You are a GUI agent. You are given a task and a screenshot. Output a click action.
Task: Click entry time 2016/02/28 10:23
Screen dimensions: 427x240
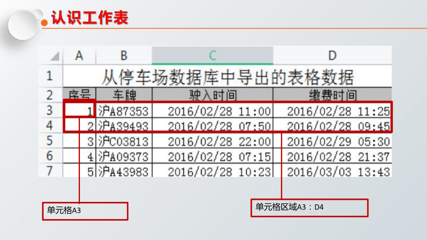point(213,171)
